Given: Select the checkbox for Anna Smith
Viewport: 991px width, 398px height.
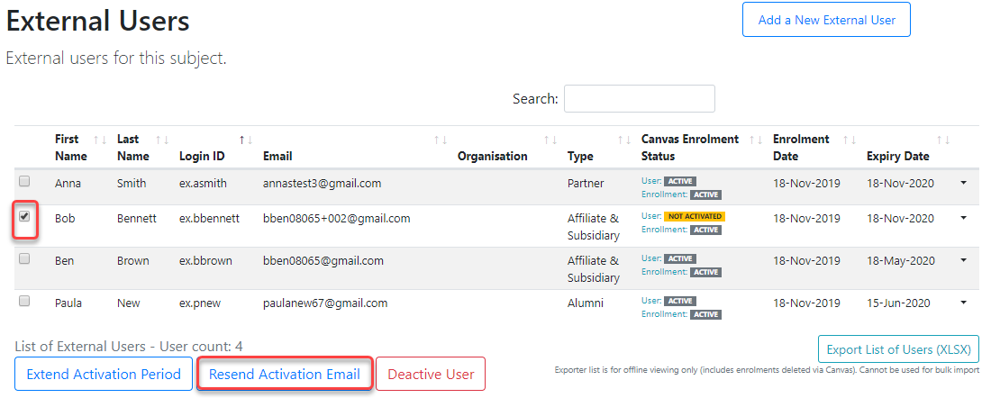Looking at the screenshot, I should (x=24, y=181).
